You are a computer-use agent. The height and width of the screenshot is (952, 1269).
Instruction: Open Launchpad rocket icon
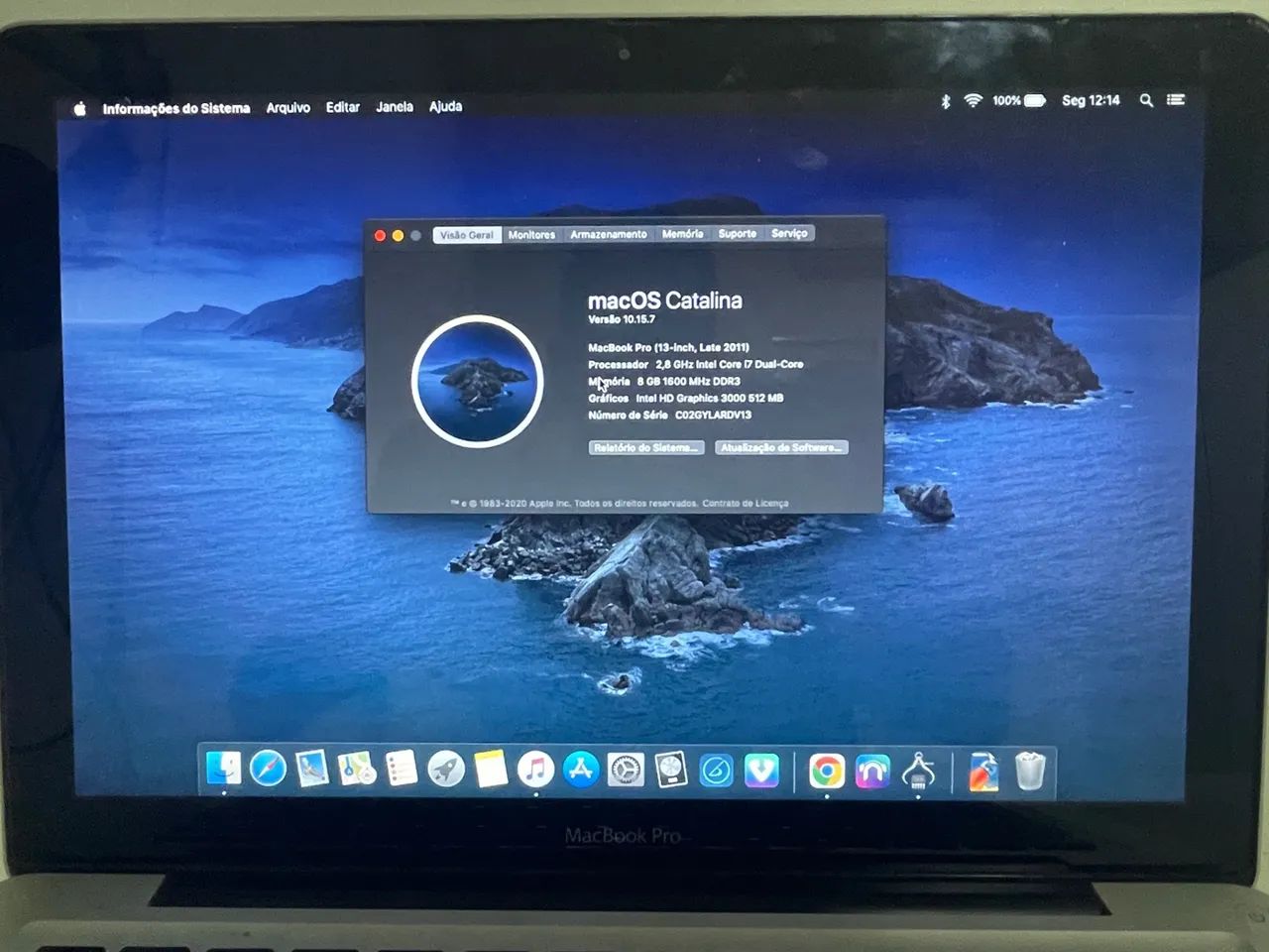(x=446, y=769)
